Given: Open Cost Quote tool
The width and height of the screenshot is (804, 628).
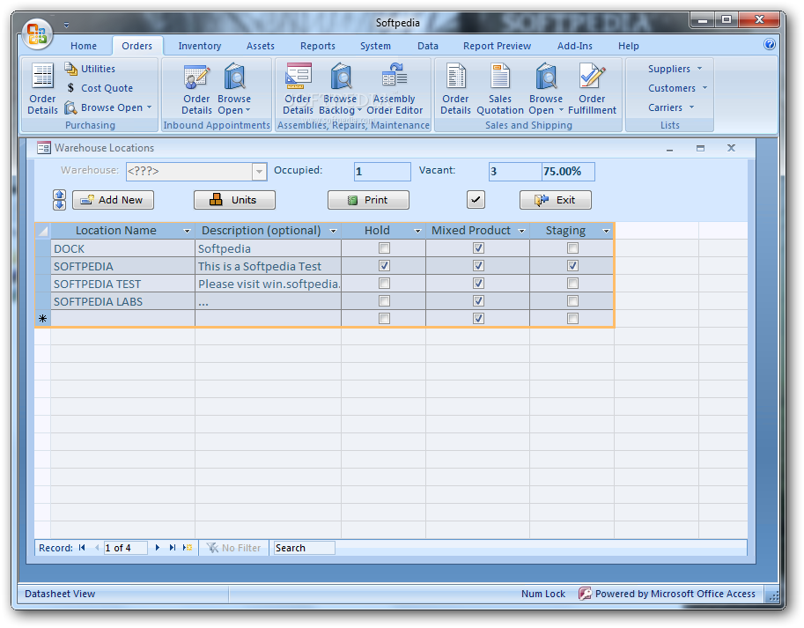Looking at the screenshot, I should point(100,88).
